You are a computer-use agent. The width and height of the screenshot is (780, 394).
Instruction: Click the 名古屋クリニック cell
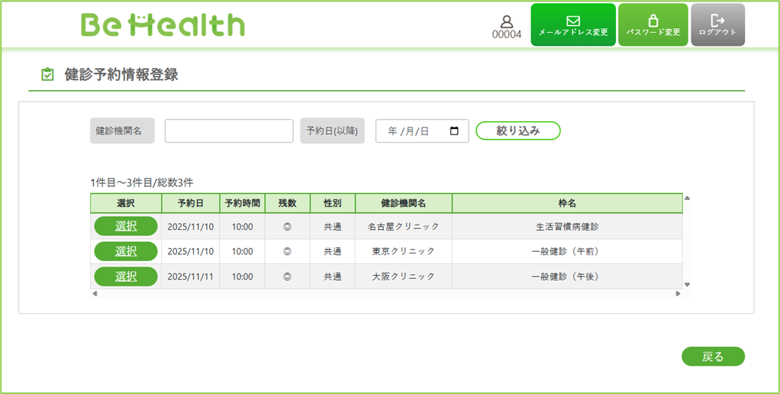click(404, 226)
